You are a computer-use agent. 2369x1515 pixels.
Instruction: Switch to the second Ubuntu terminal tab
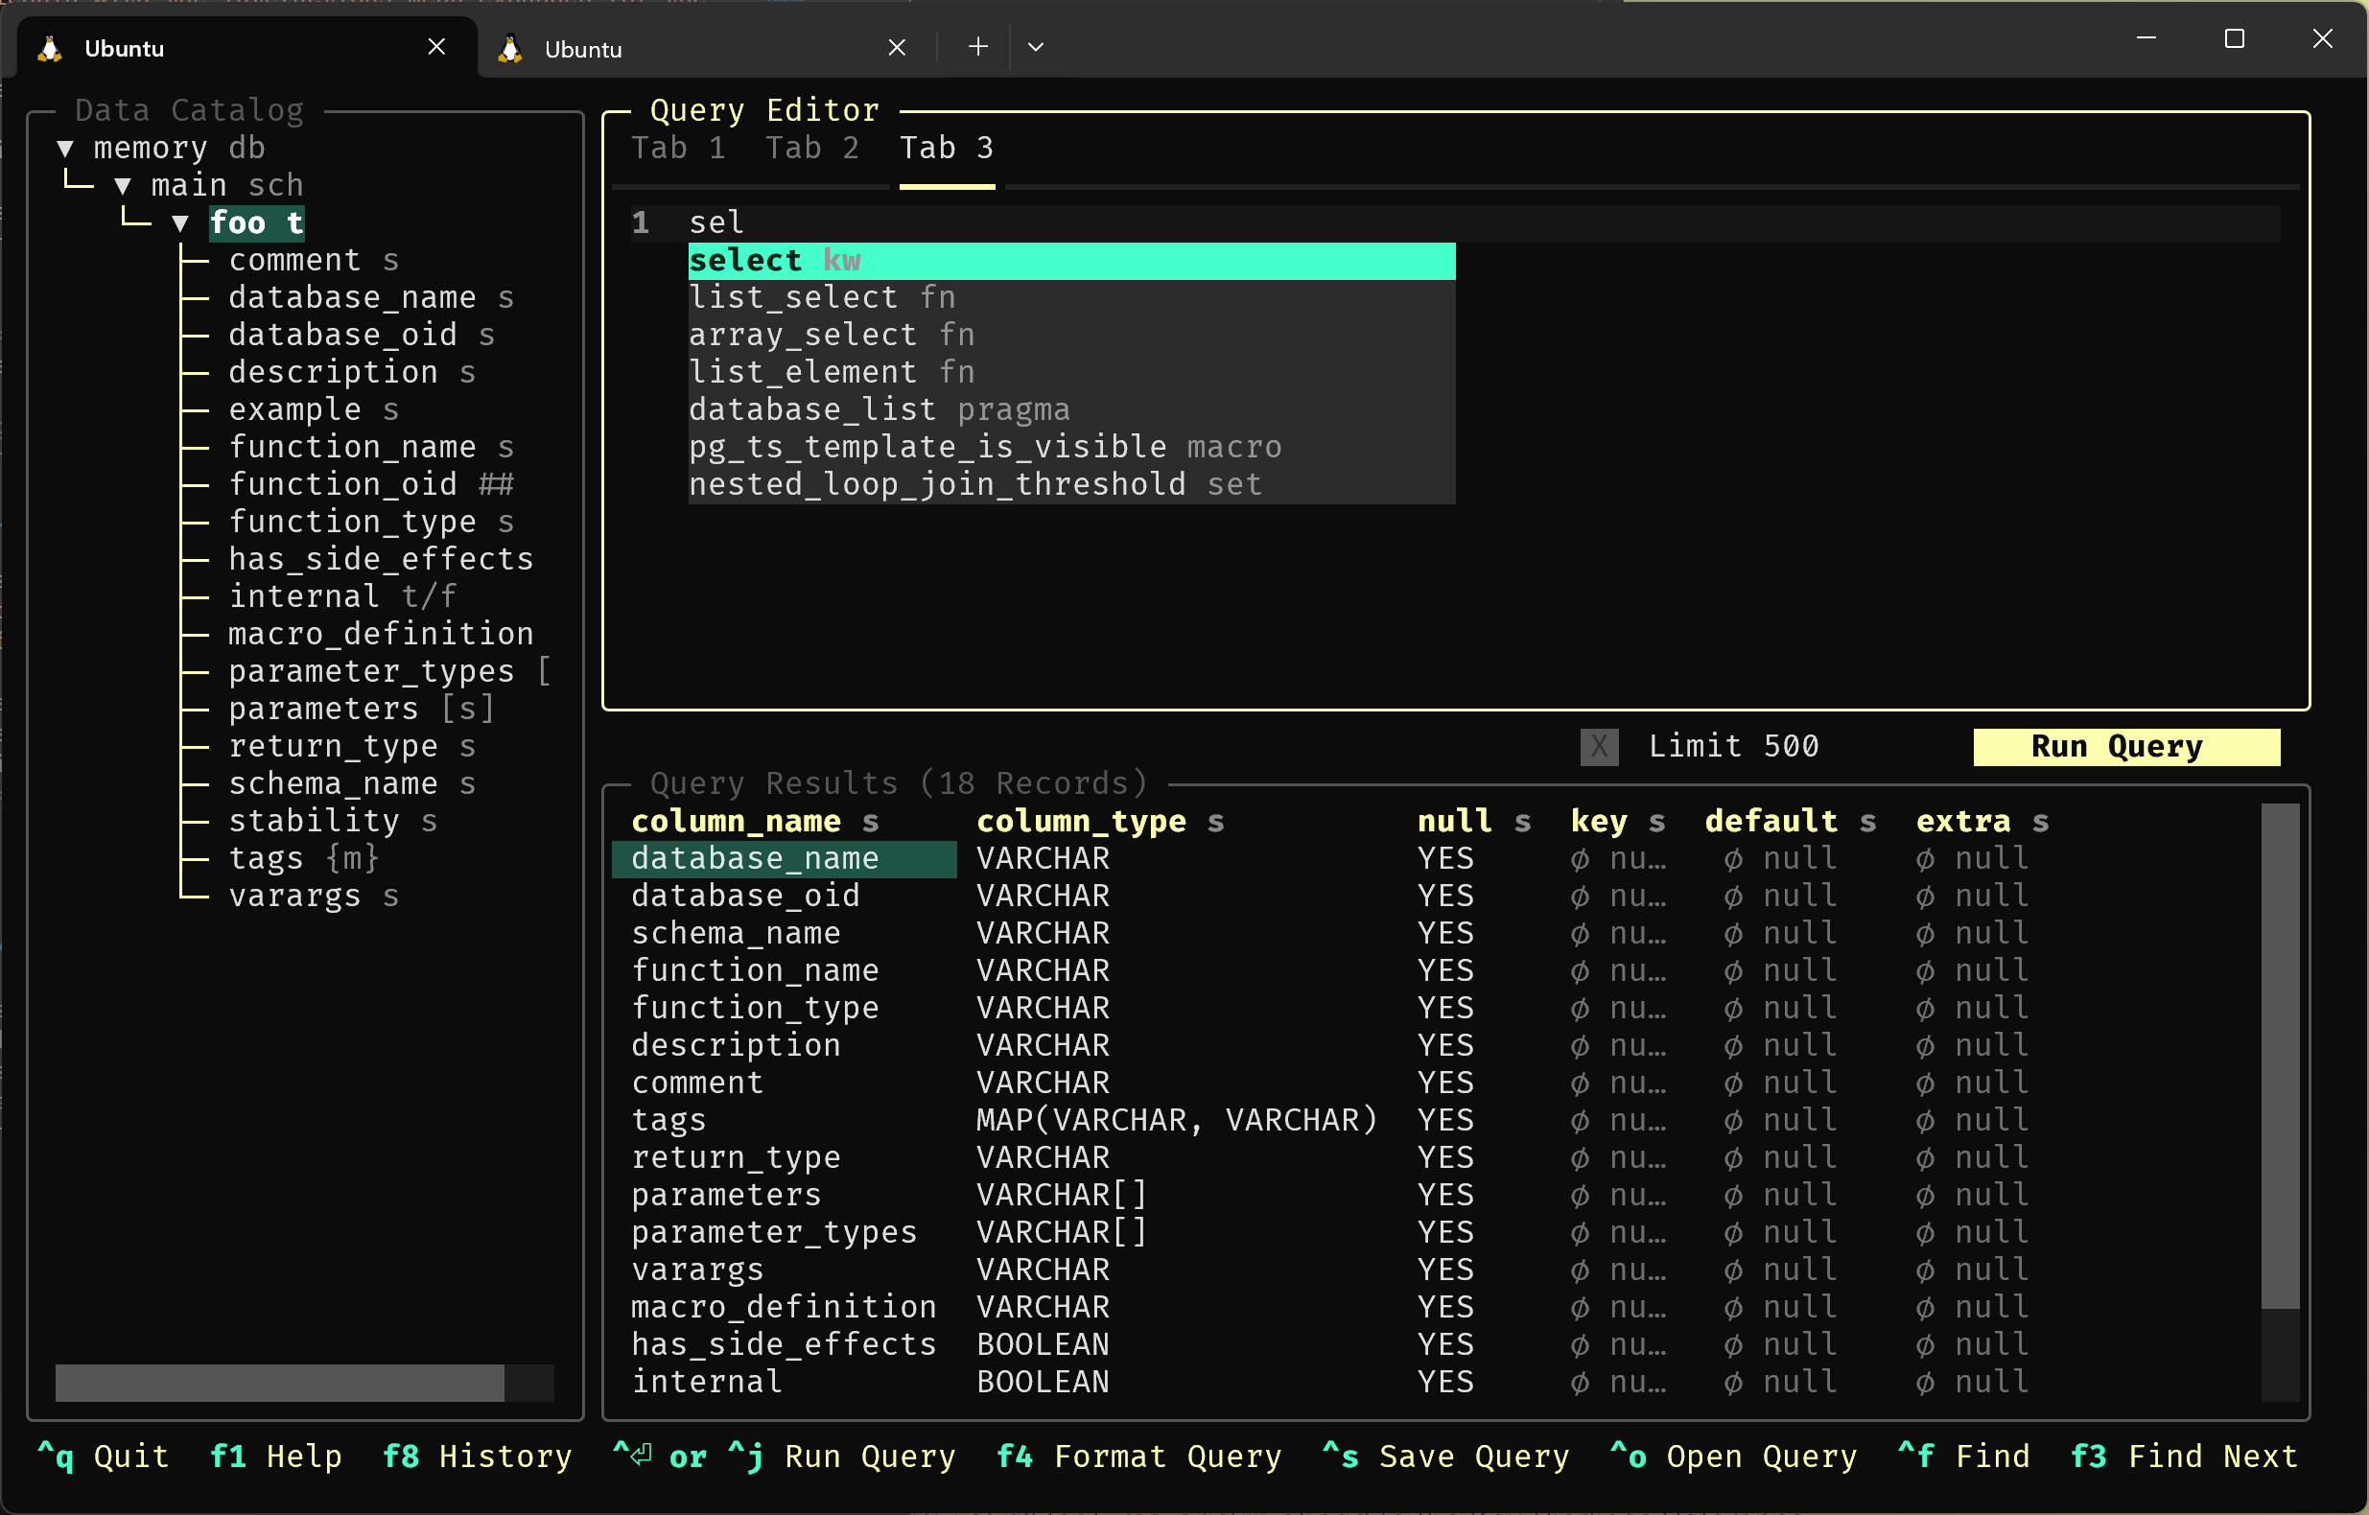tap(584, 49)
